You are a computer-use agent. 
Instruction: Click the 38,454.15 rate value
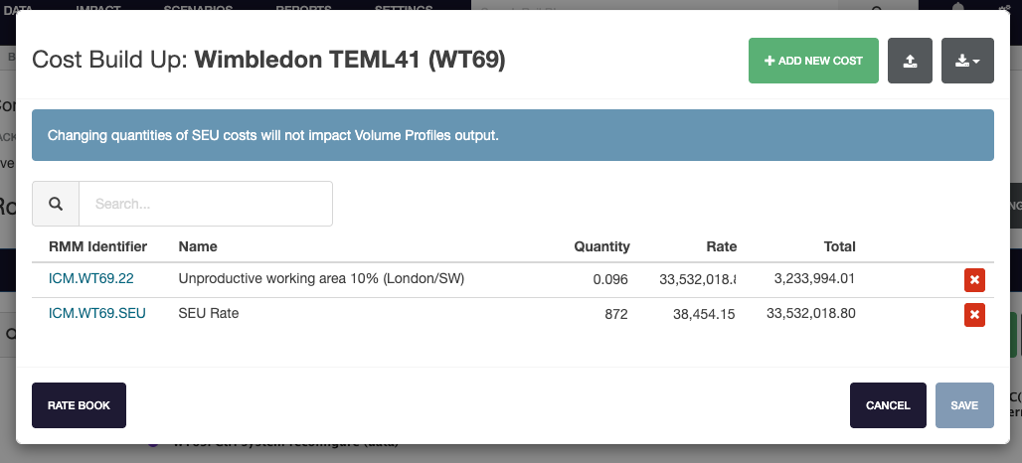click(703, 314)
